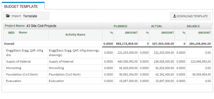Screen dimensions: 214x99
Task: Click the ACTUAL column group header
Action: 157,26
